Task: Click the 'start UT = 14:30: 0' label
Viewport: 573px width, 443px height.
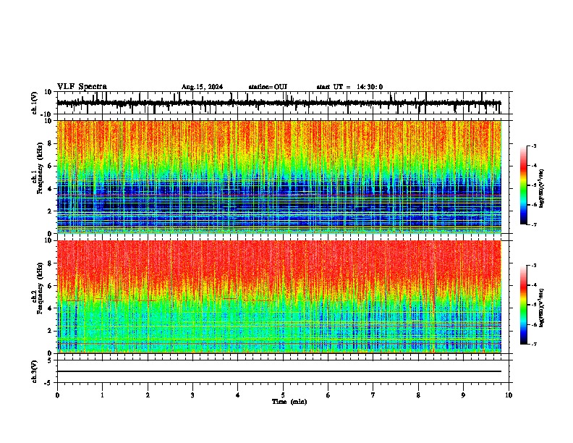Action: (349, 87)
